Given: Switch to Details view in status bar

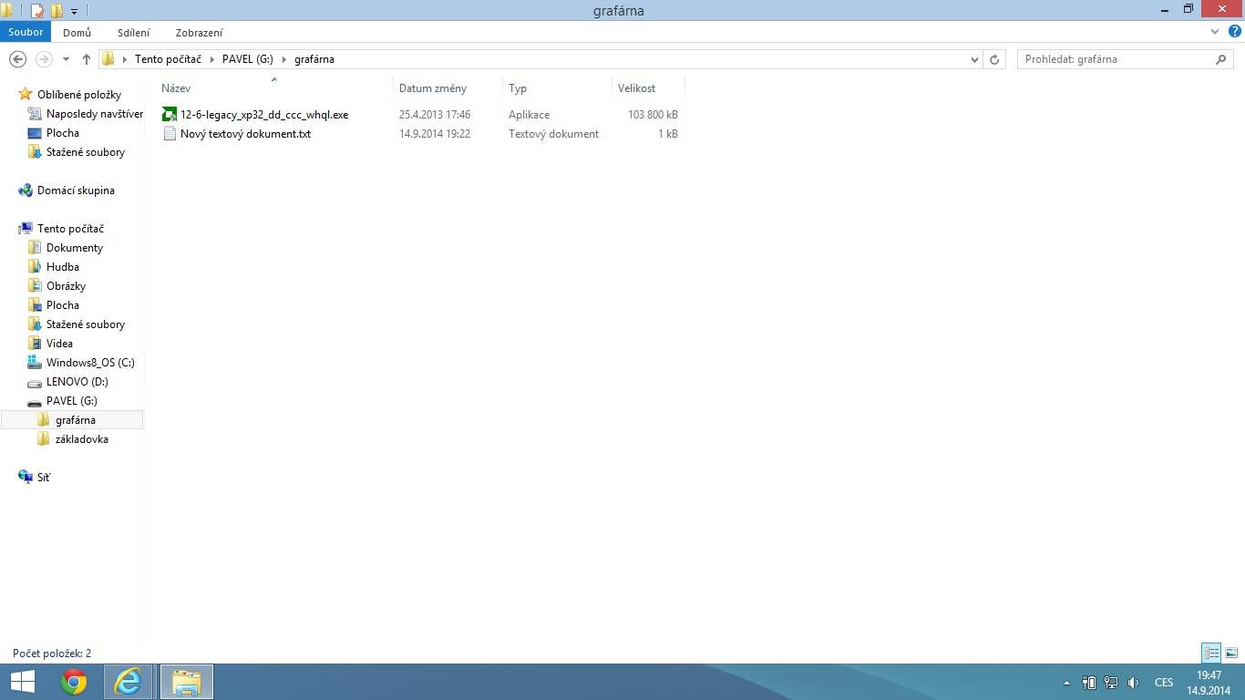Looking at the screenshot, I should point(1211,653).
